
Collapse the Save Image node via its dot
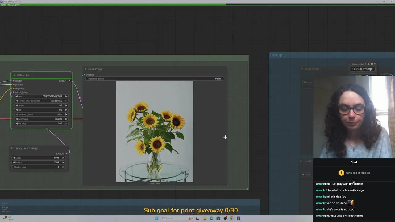pos(85,69)
